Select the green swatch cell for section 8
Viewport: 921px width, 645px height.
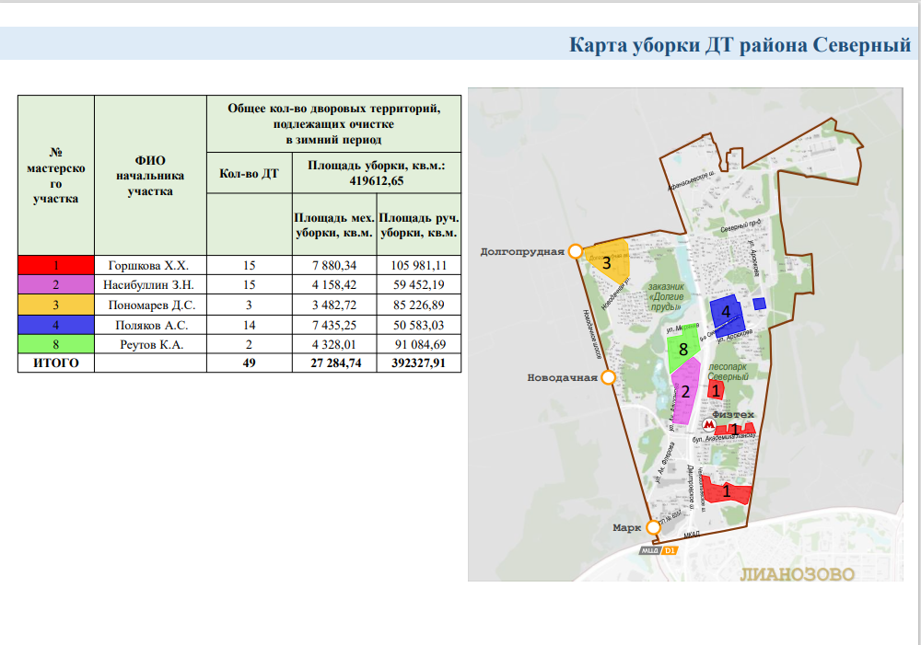(x=56, y=344)
